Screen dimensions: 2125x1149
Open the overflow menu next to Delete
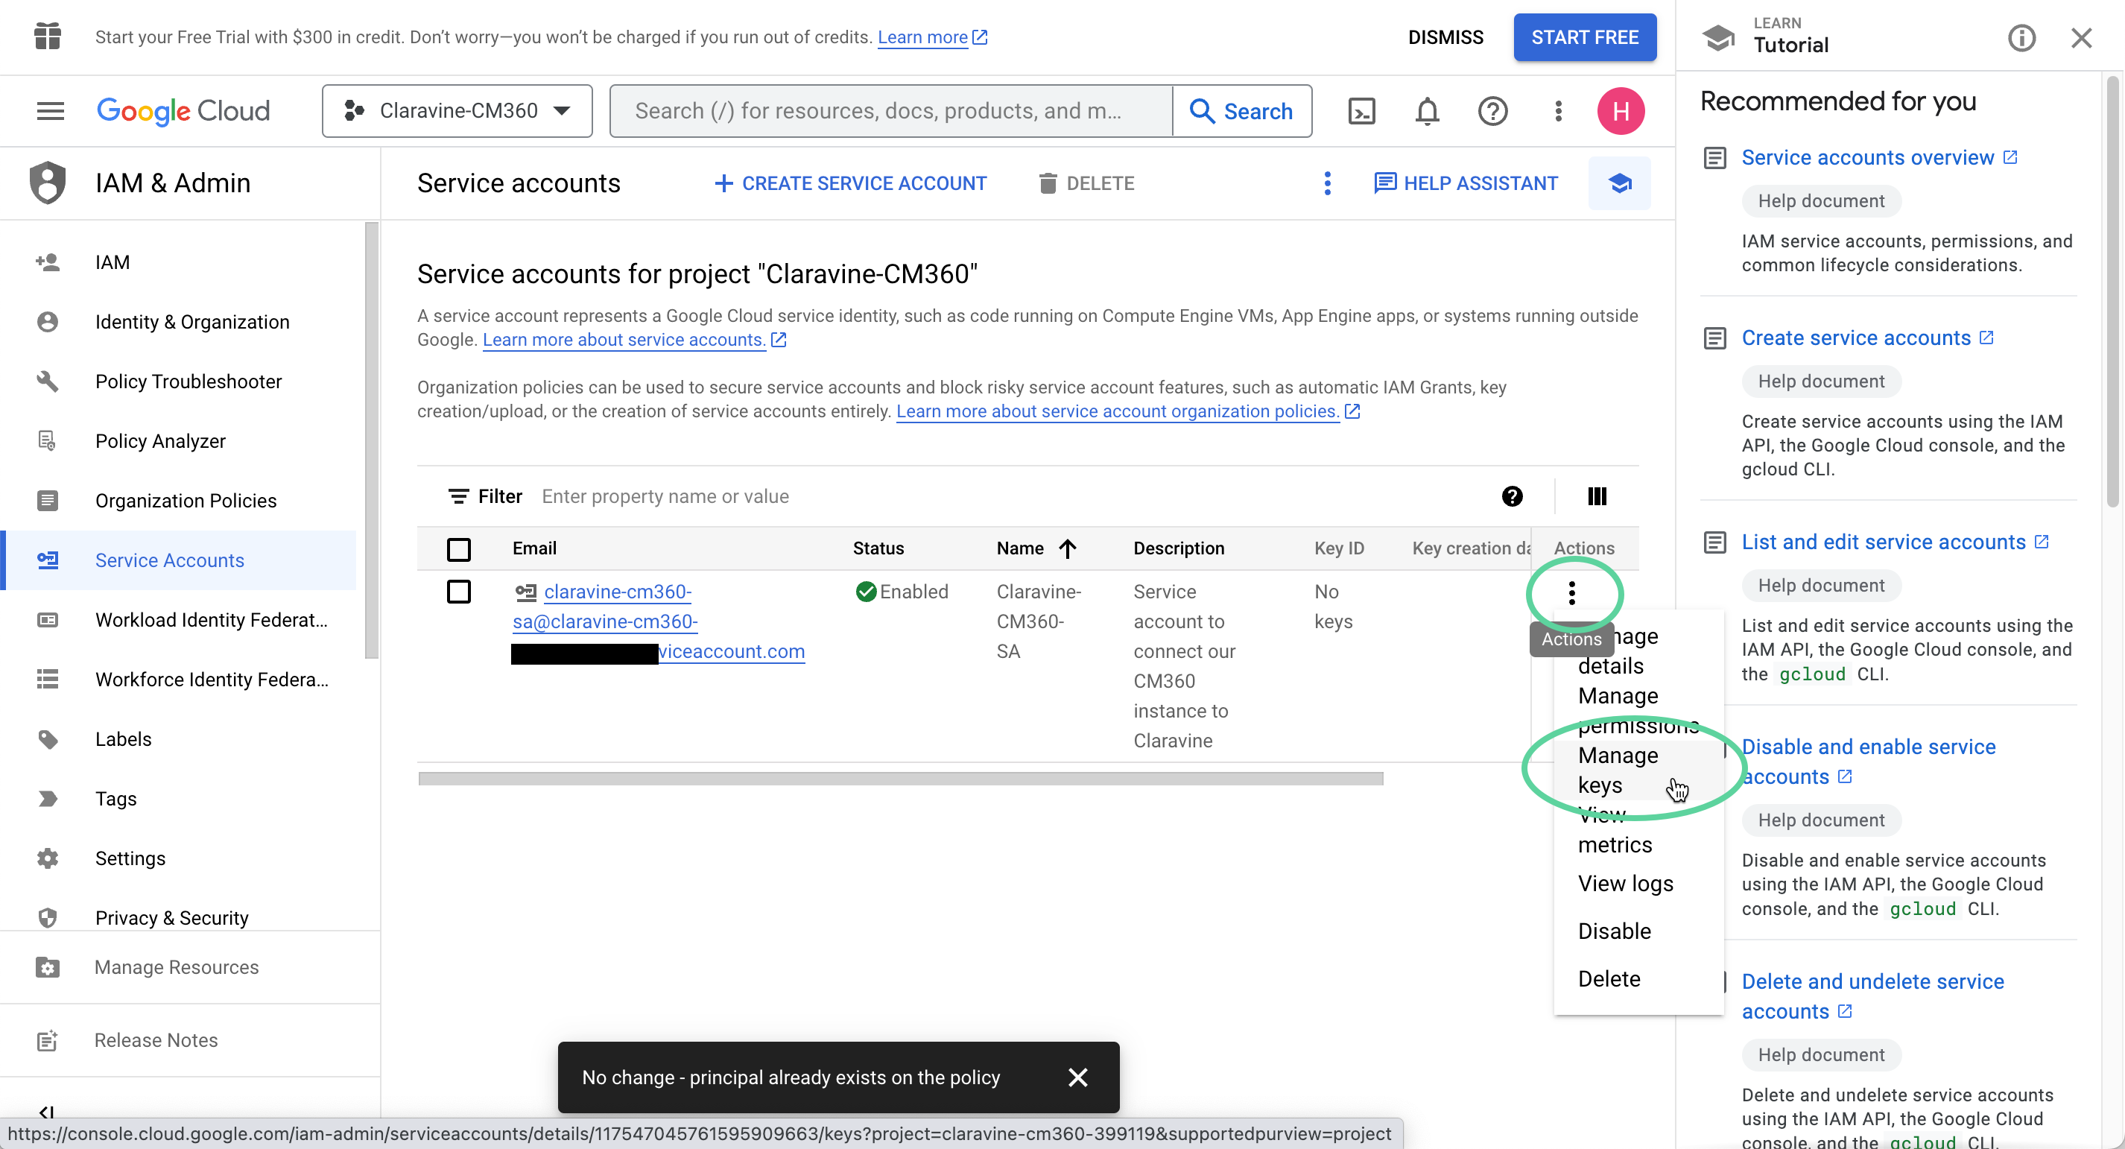pos(1326,183)
